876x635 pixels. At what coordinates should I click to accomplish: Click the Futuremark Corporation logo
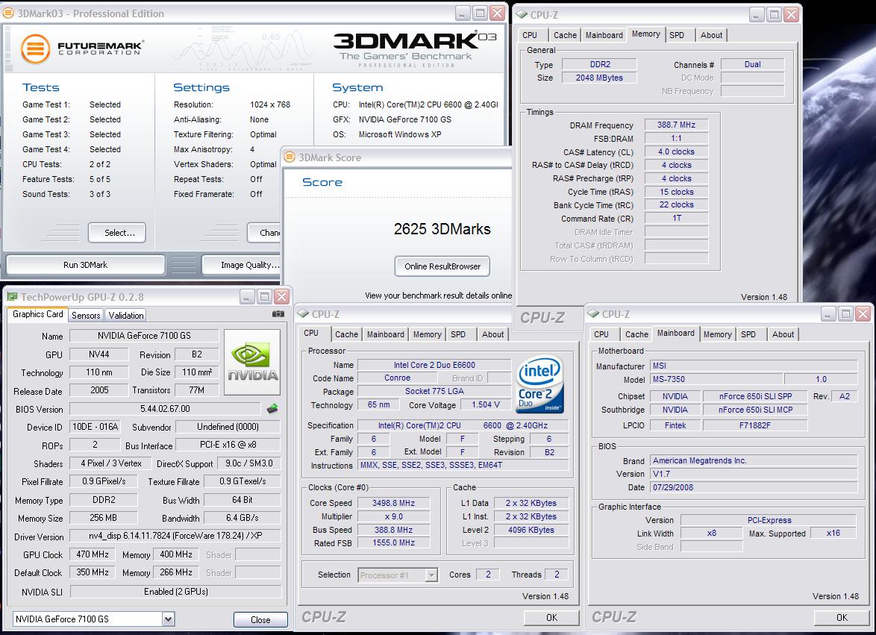click(83, 49)
